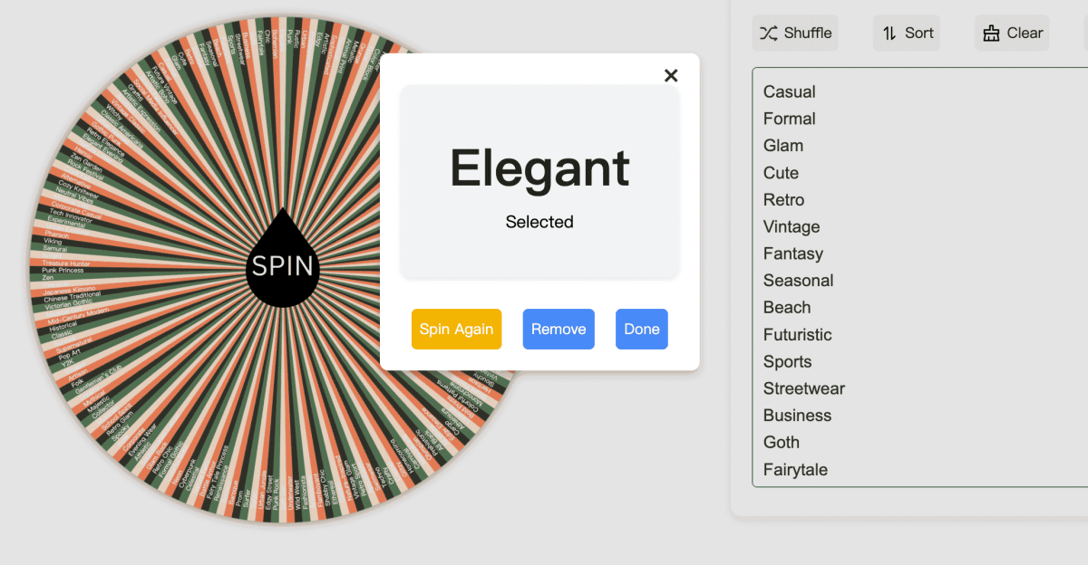This screenshot has height=565, width=1088.
Task: Select "Casual" in the entries list
Action: (x=789, y=91)
